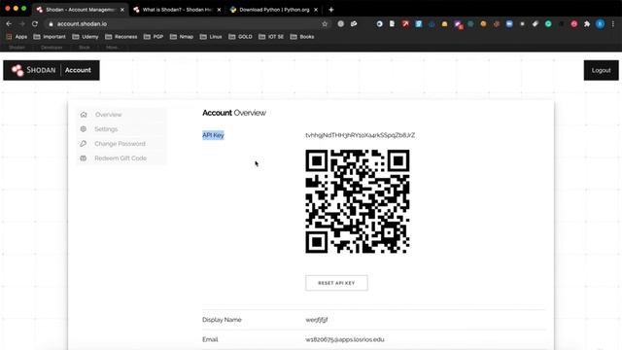
Task: Click the Display Name value
Action: tap(317, 320)
